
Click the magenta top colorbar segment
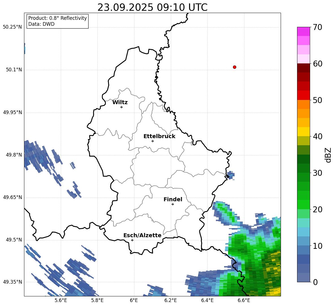click(303, 31)
